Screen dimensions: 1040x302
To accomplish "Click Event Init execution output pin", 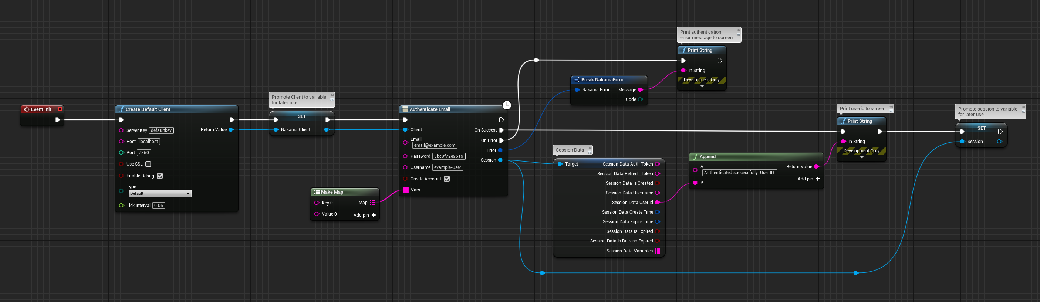I will 58,120.
